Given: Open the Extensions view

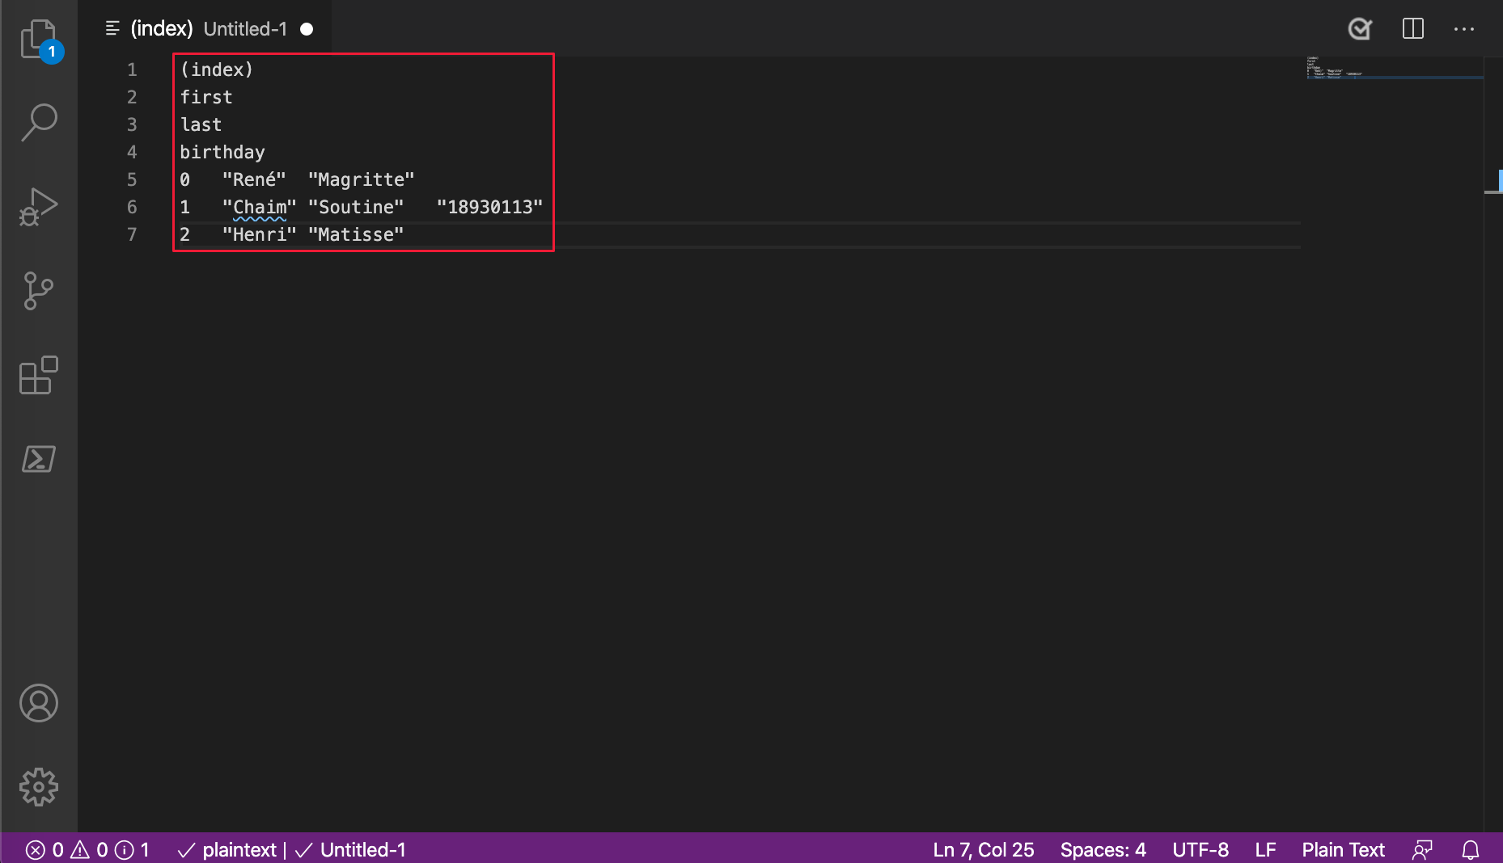Looking at the screenshot, I should coord(38,376).
